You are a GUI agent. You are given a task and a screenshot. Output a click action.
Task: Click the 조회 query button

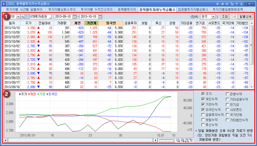pyautogui.click(x=224, y=16)
